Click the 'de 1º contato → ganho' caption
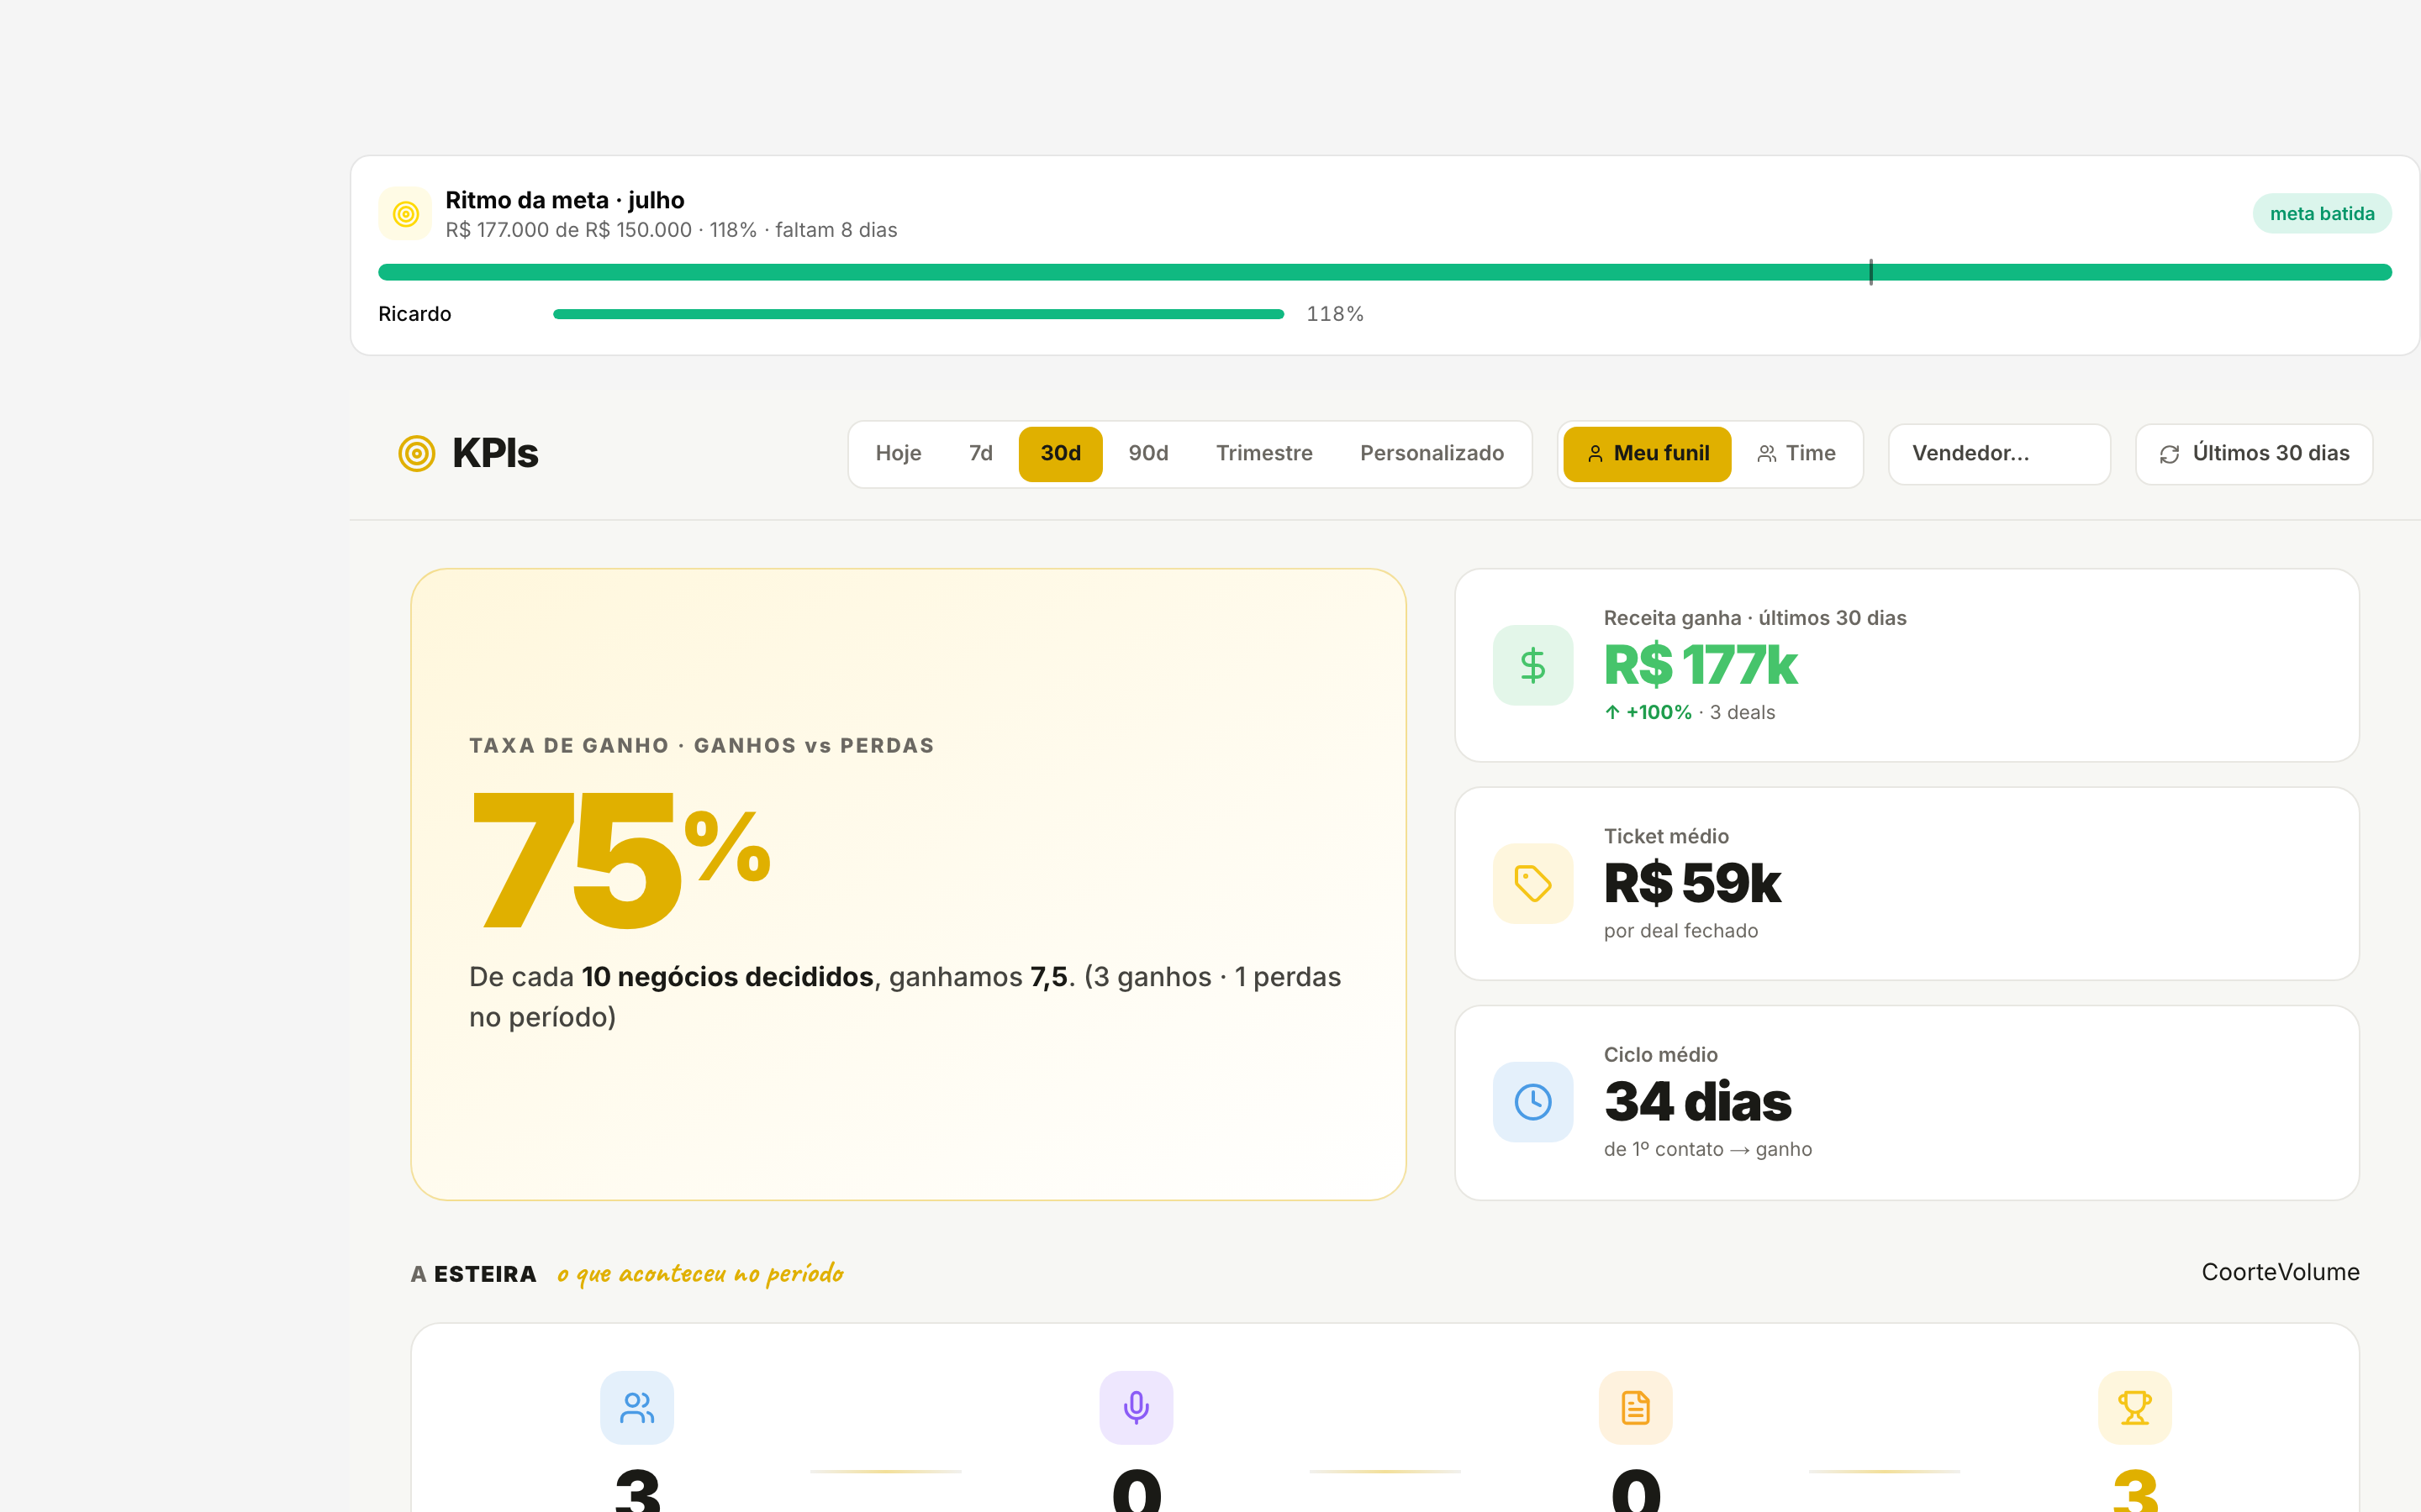Image resolution: width=2421 pixels, height=1512 pixels. tap(1707, 1150)
